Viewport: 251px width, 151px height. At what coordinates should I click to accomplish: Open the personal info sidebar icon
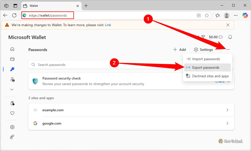[x=12, y=79]
